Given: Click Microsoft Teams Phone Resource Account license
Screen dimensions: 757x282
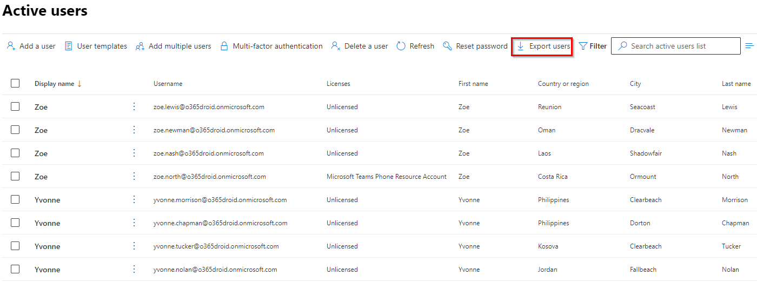Looking at the screenshot, I should tap(387, 177).
